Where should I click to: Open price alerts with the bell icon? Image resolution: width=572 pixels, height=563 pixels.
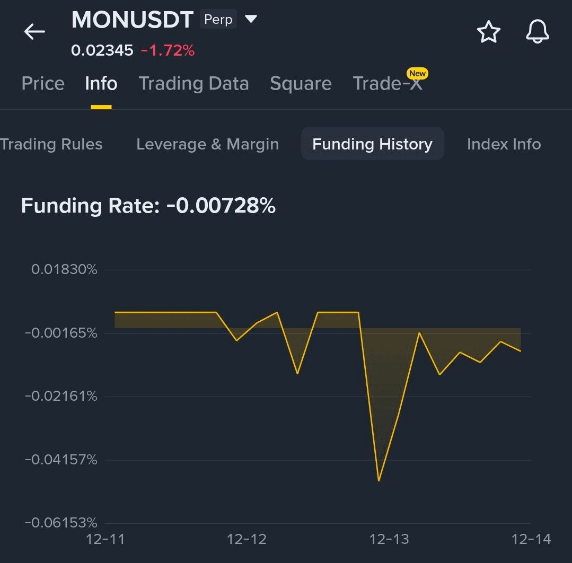click(x=537, y=32)
